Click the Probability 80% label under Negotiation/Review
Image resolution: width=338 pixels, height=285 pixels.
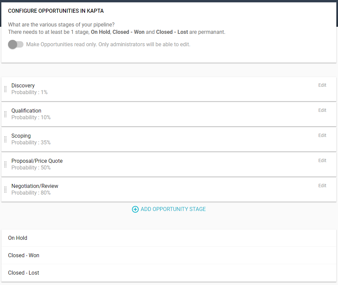[x=31, y=193]
